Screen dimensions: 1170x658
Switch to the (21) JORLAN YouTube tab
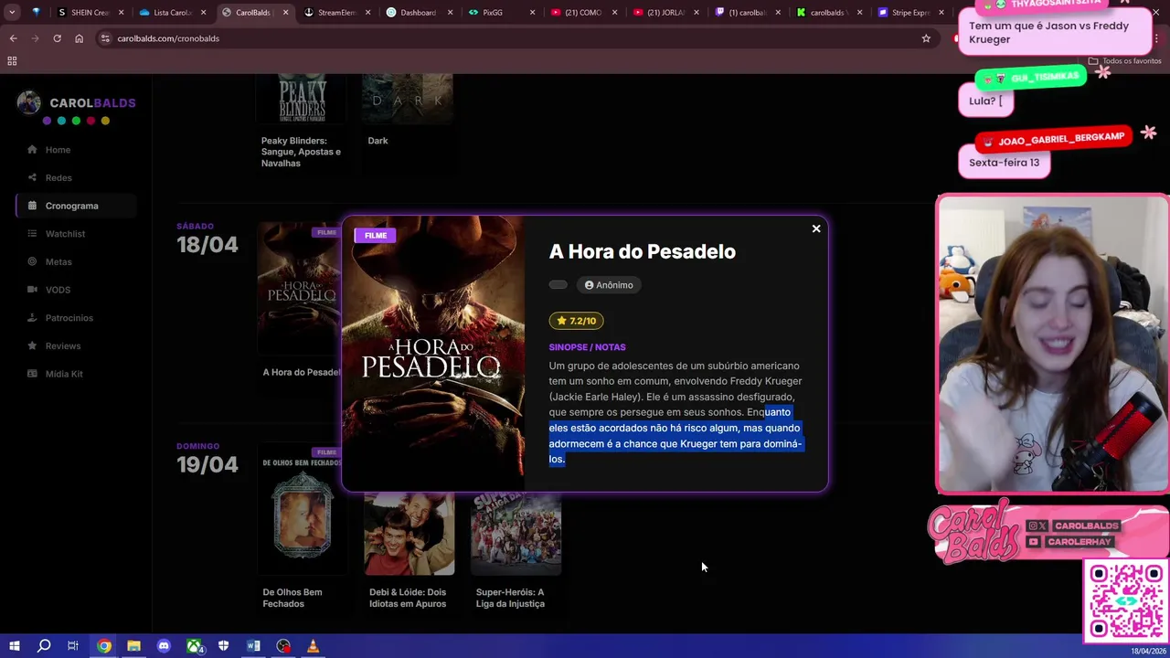[x=665, y=13]
